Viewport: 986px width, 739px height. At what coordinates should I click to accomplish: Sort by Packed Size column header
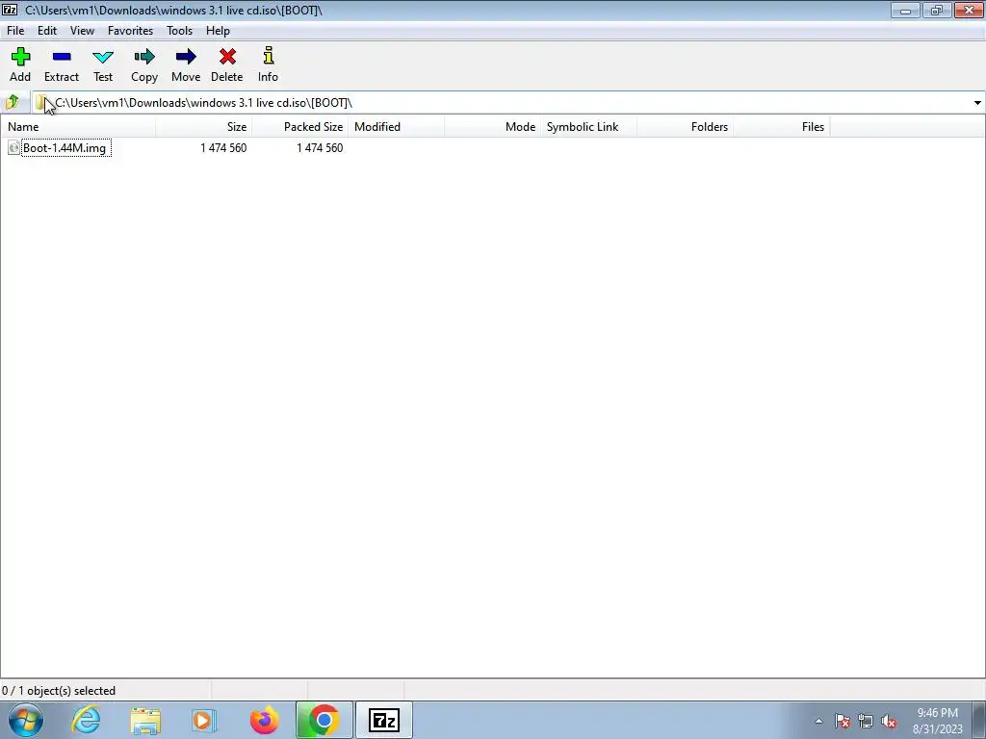[x=300, y=127]
